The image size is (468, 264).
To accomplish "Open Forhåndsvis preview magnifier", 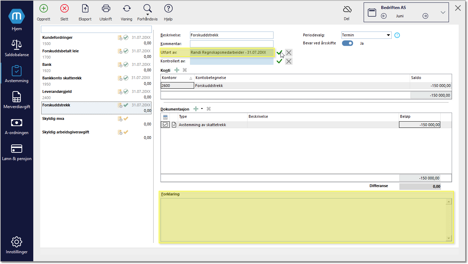I will coord(147,8).
